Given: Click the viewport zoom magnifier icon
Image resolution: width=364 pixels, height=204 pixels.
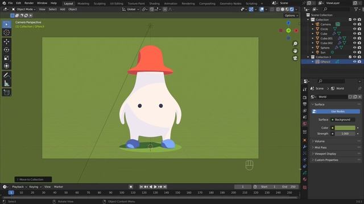Looking at the screenshot, I should (x=295, y=44).
